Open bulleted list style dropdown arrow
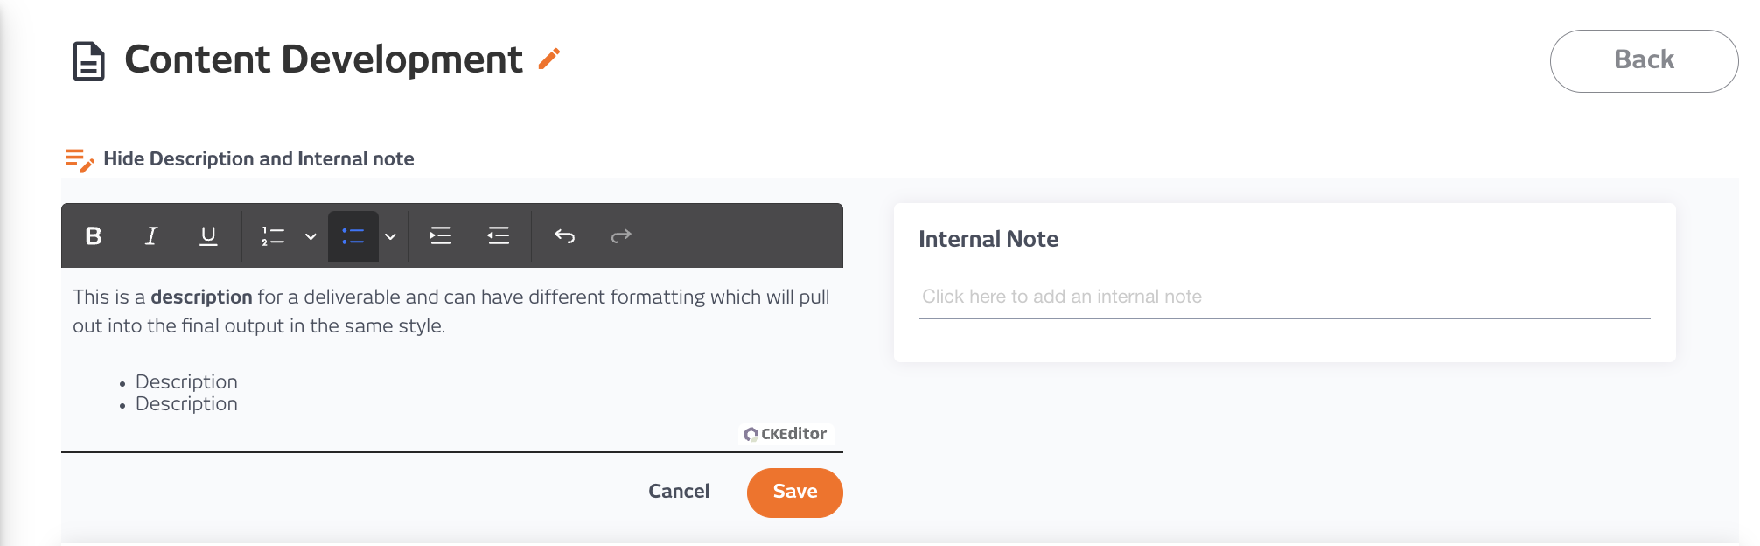1760x546 pixels. tap(390, 236)
